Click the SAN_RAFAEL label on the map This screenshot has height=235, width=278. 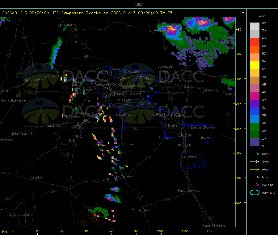tap(113, 84)
